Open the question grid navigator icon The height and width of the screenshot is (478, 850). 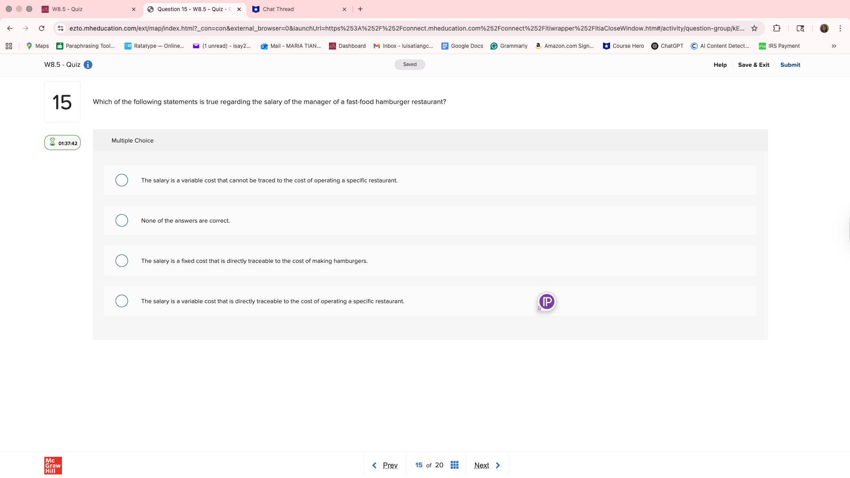[x=454, y=465]
